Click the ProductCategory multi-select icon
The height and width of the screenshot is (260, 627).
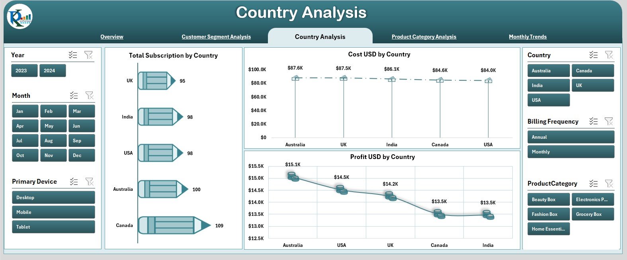click(x=593, y=183)
